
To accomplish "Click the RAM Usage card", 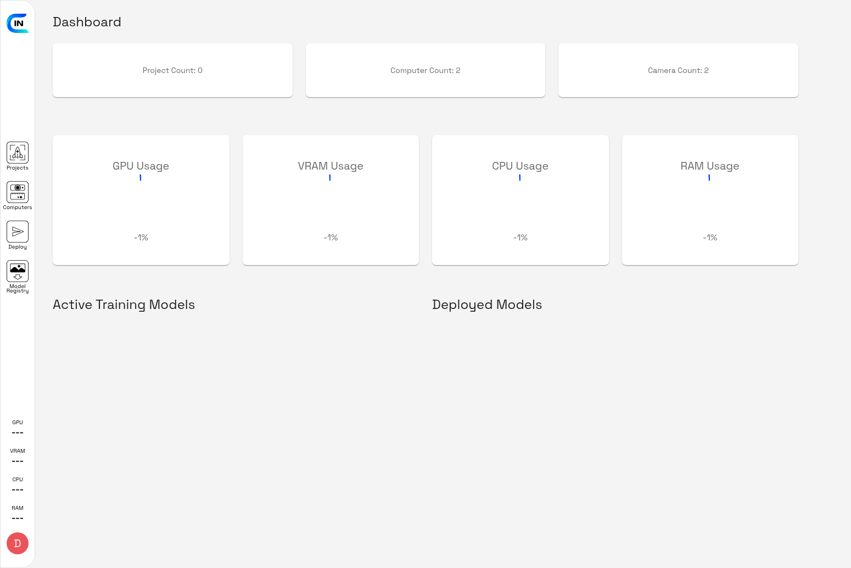I will click(x=709, y=200).
